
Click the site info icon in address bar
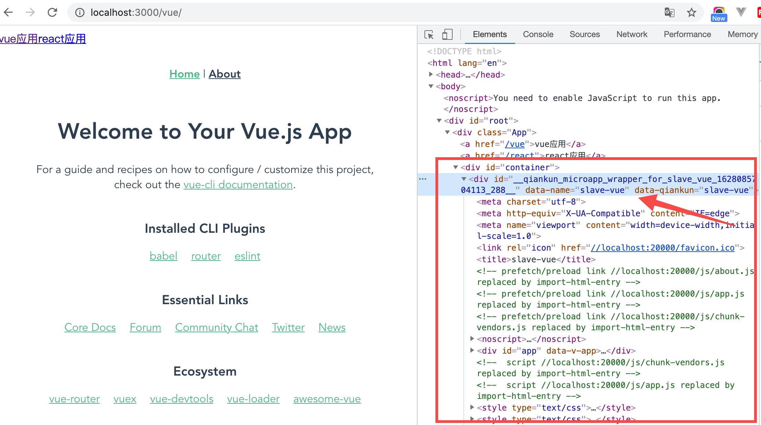(x=80, y=13)
